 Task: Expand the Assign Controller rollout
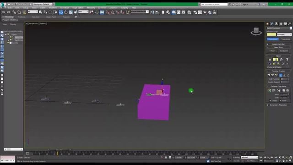coord(278,44)
